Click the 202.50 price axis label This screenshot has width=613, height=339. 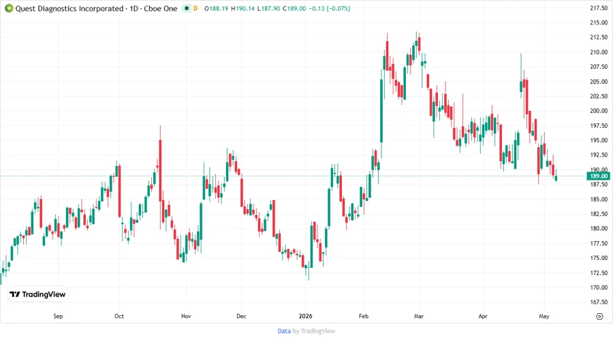599,96
